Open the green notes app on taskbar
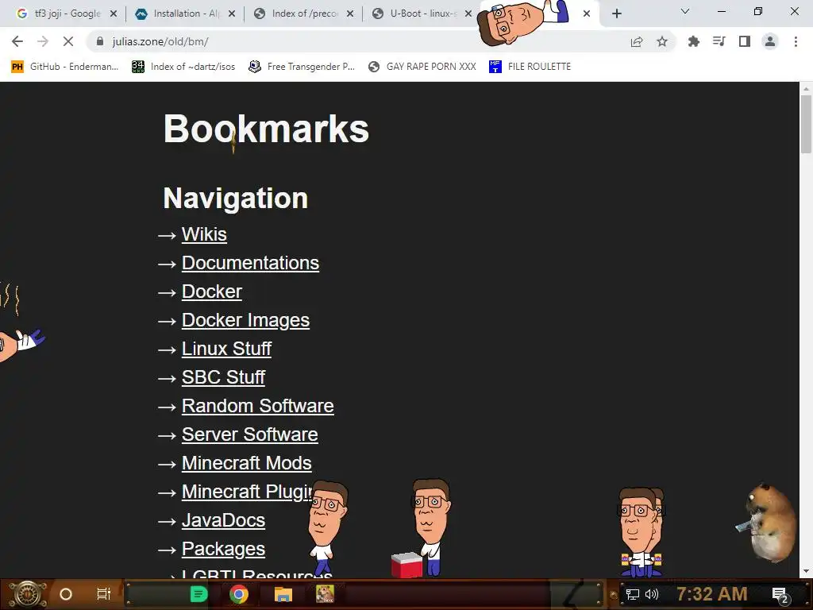813x610 pixels. click(199, 594)
